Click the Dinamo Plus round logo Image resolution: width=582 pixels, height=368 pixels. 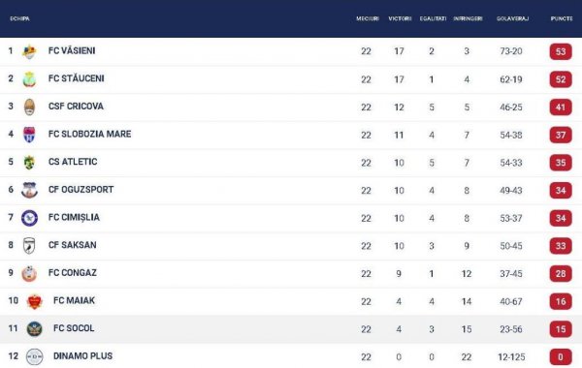(x=35, y=356)
